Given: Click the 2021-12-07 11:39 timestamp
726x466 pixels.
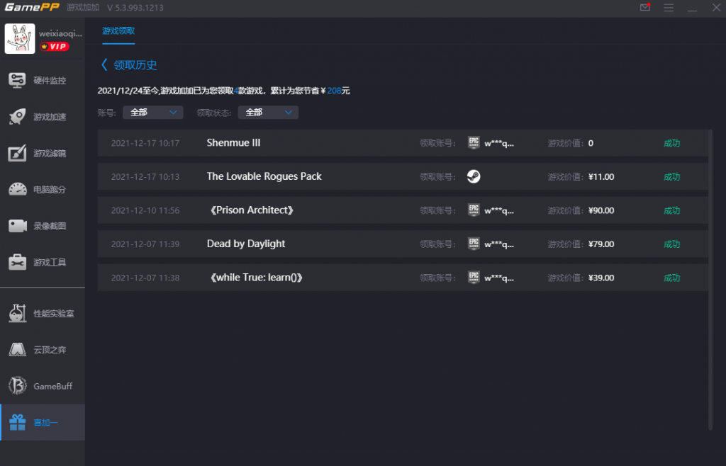Looking at the screenshot, I should tap(145, 244).
